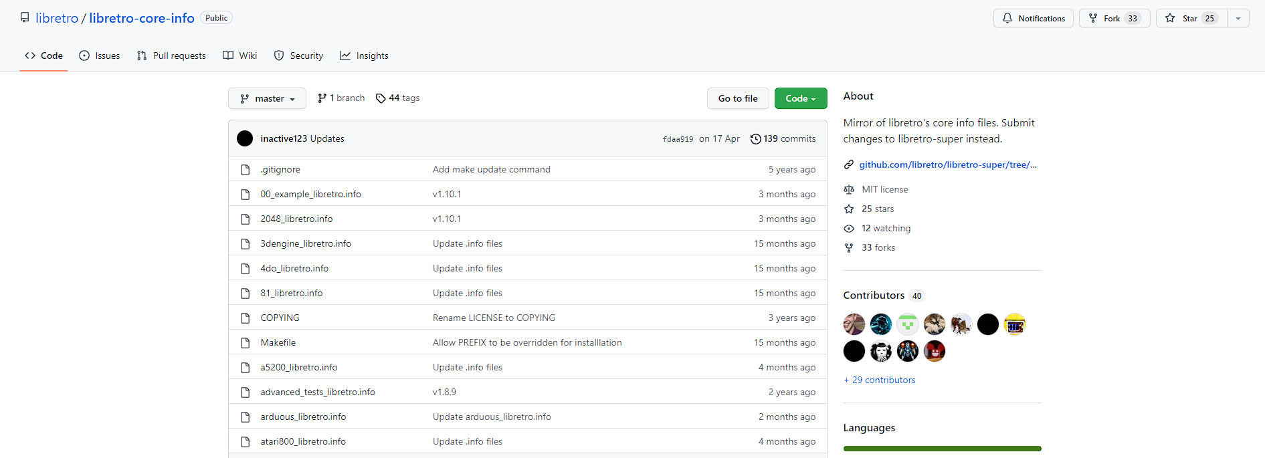Click the link icon beside the libretro-super URL
Screen dimensions: 1265x458
pyautogui.click(x=849, y=164)
